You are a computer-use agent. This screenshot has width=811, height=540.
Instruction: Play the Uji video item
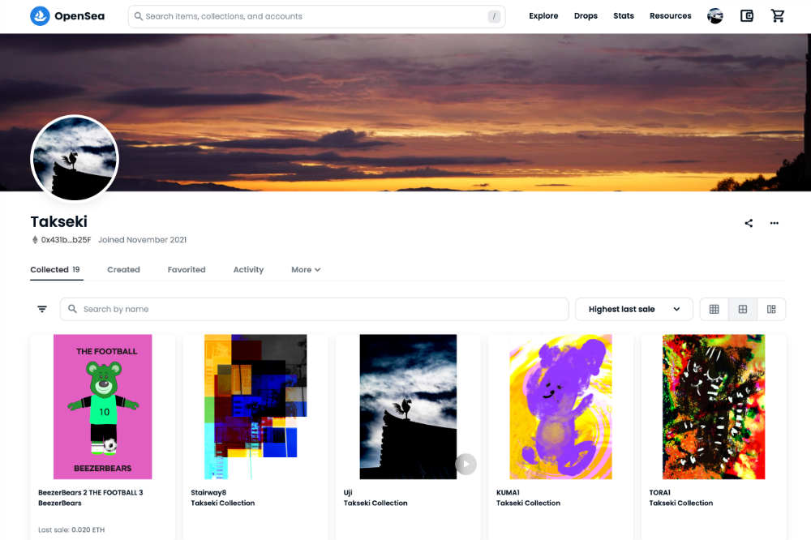[466, 464]
